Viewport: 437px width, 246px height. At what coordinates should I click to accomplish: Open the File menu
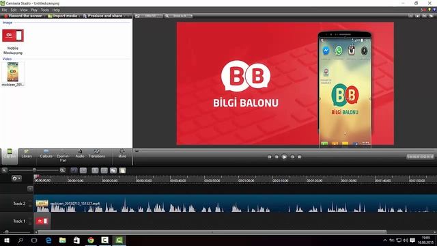[x=5, y=10]
